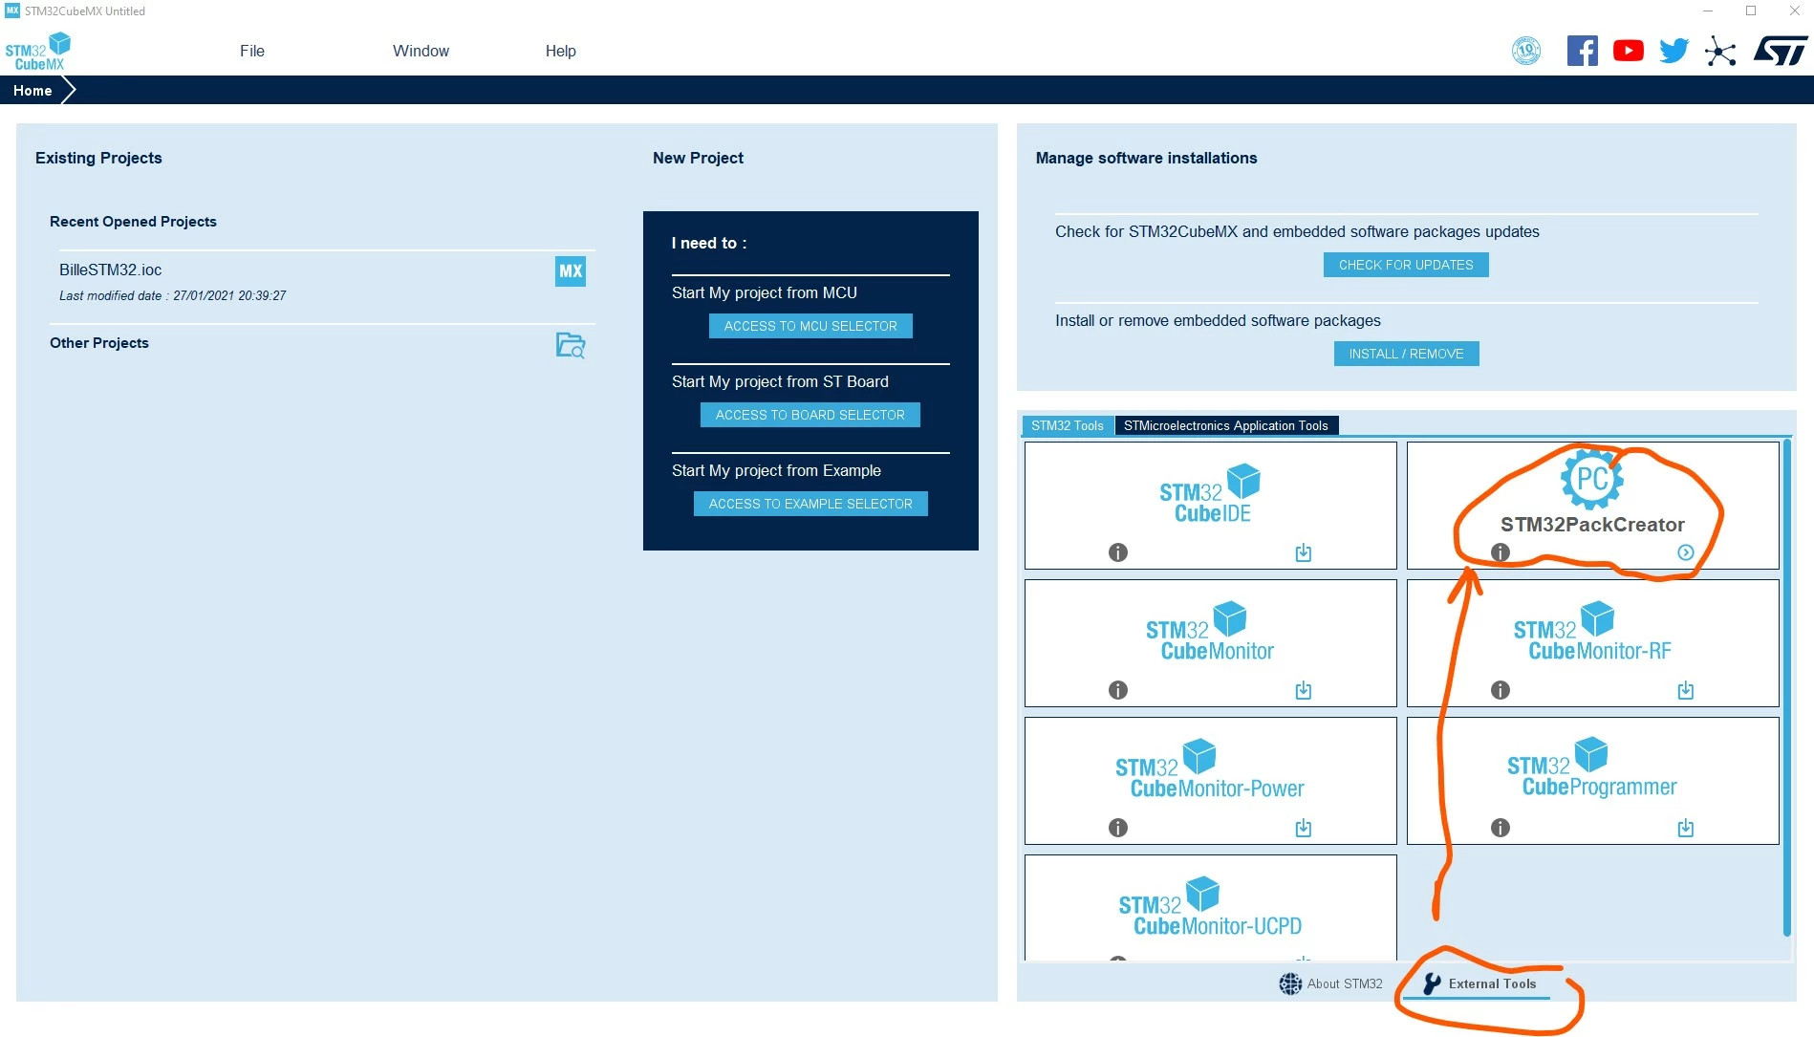
Task: Click the Start My project from ST Board label
Action: [x=780, y=381]
